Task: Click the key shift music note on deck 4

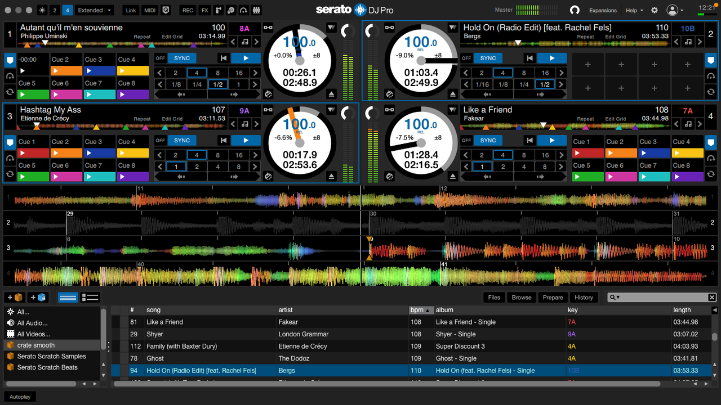Action: pos(688,124)
